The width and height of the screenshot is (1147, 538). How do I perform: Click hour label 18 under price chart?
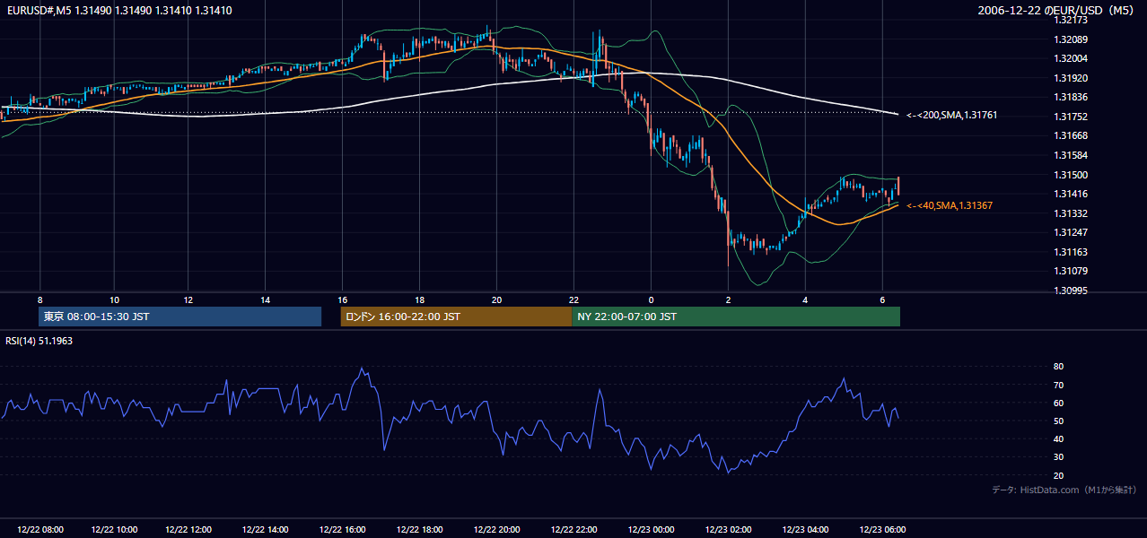tap(420, 299)
